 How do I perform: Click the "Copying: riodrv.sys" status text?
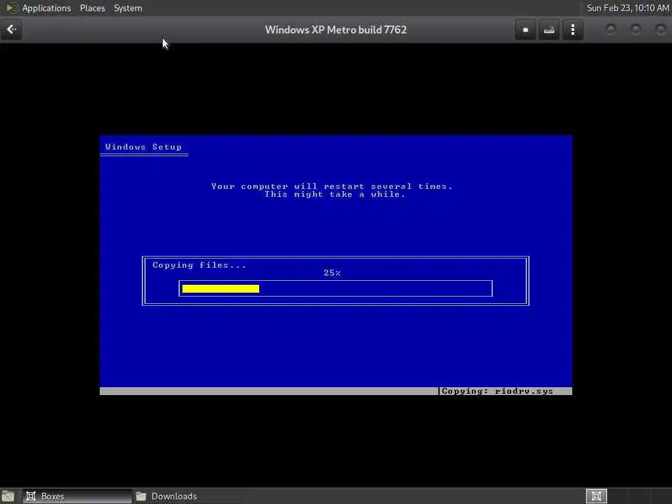click(x=497, y=391)
